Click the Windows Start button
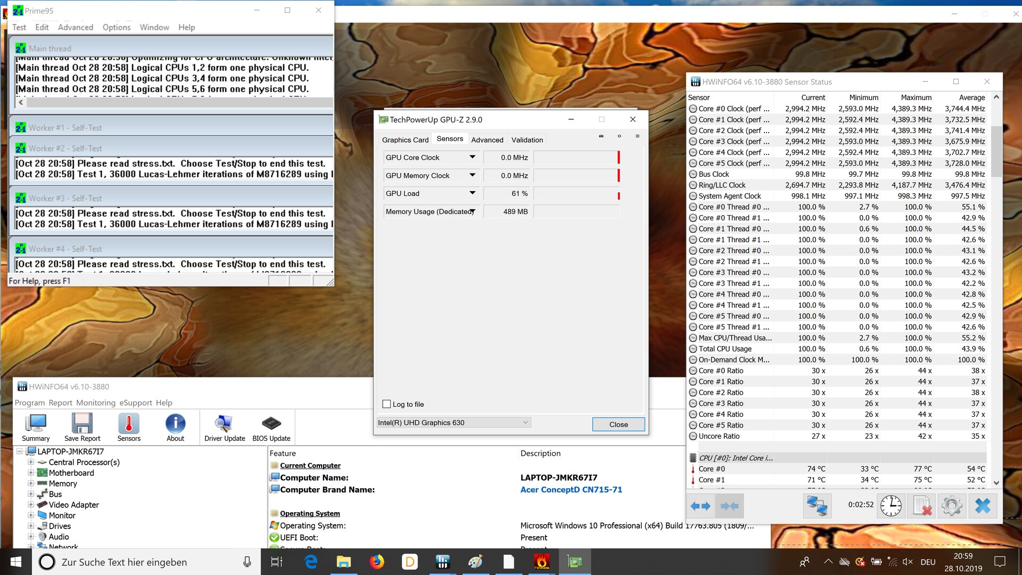 16,562
